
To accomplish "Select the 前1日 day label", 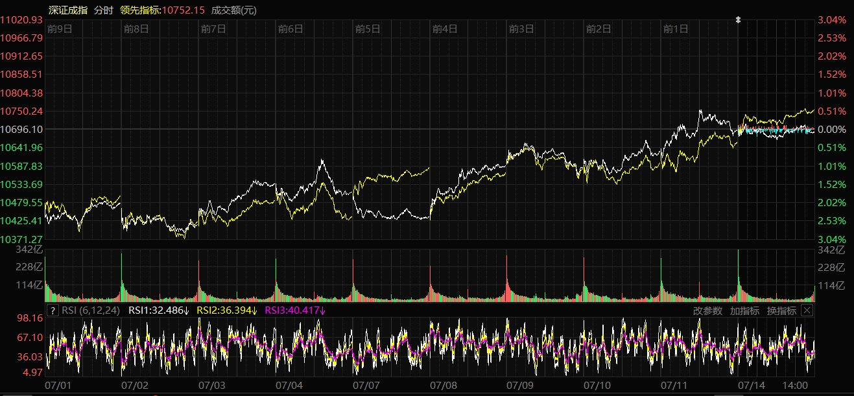I will click(675, 29).
